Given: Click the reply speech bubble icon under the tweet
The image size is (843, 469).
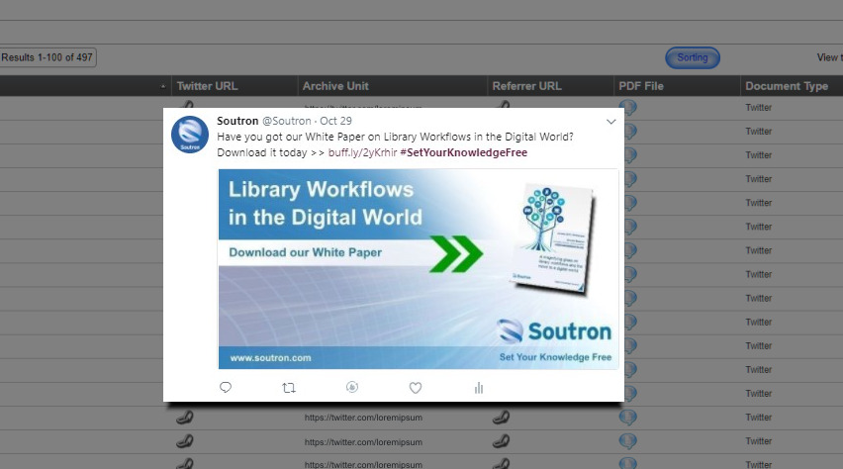Looking at the screenshot, I should [226, 387].
